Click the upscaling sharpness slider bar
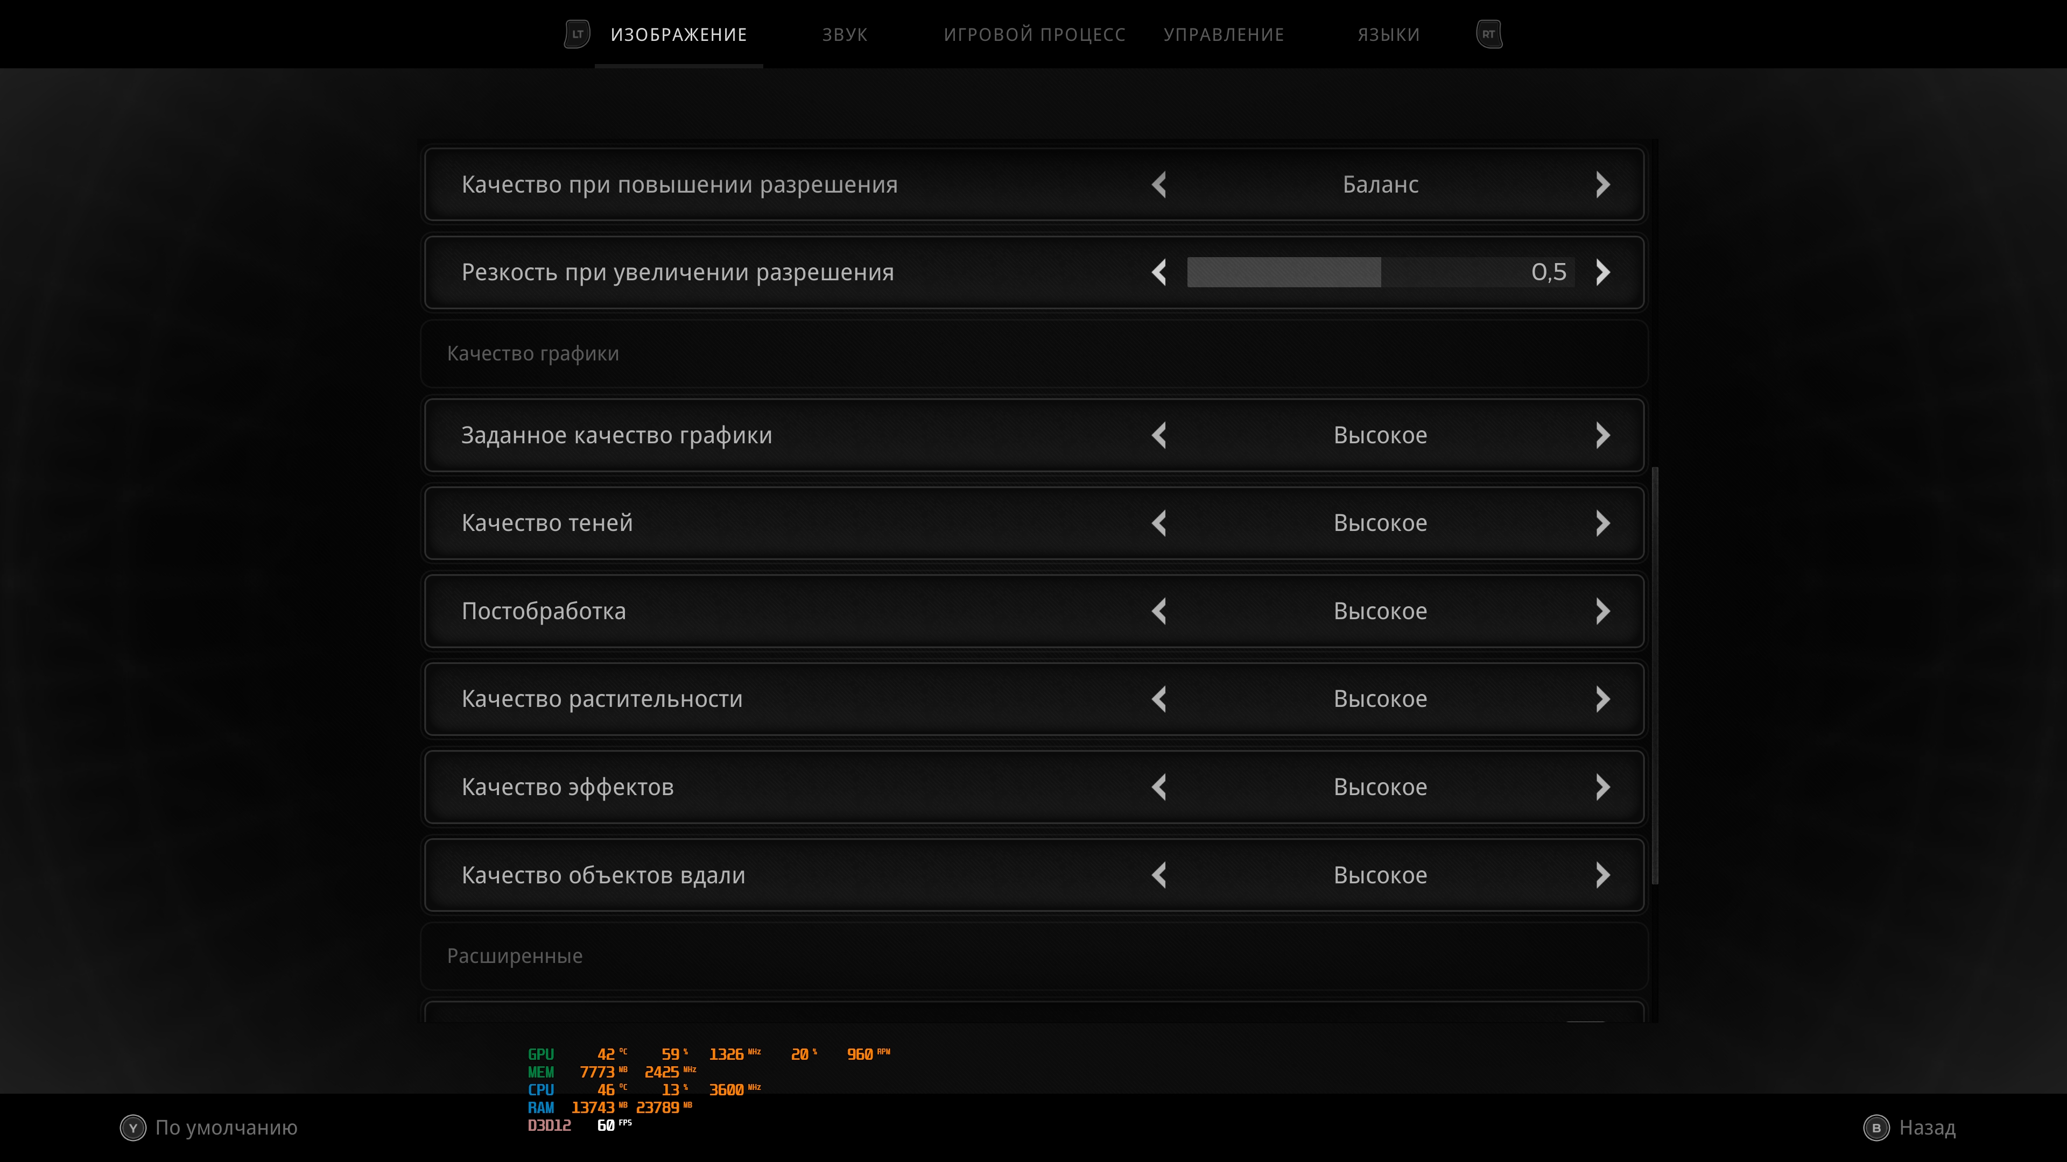This screenshot has width=2067, height=1162. click(1380, 273)
